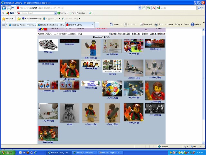Image resolution: width=206 pixels, height=155 pixels.
Task: Click the Upload link
Action: (112, 34)
